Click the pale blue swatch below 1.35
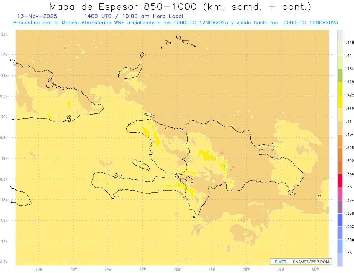Screen dimensions: 354x273 pos(340,259)
